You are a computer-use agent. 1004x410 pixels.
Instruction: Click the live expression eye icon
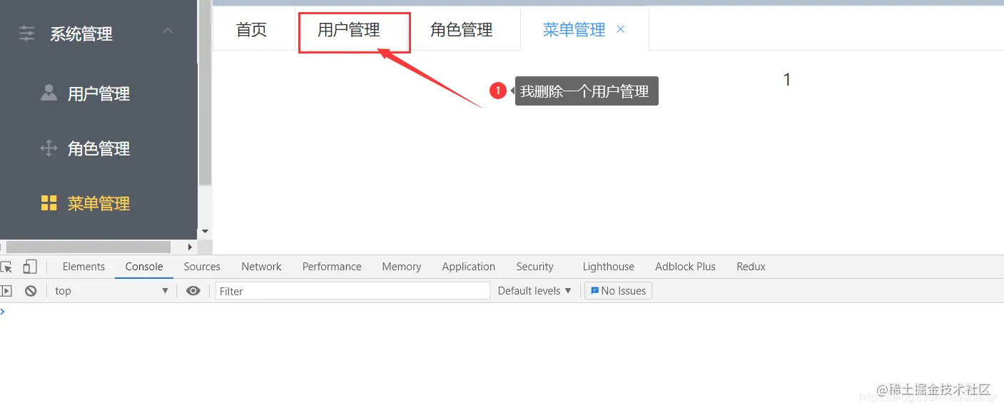(x=193, y=291)
